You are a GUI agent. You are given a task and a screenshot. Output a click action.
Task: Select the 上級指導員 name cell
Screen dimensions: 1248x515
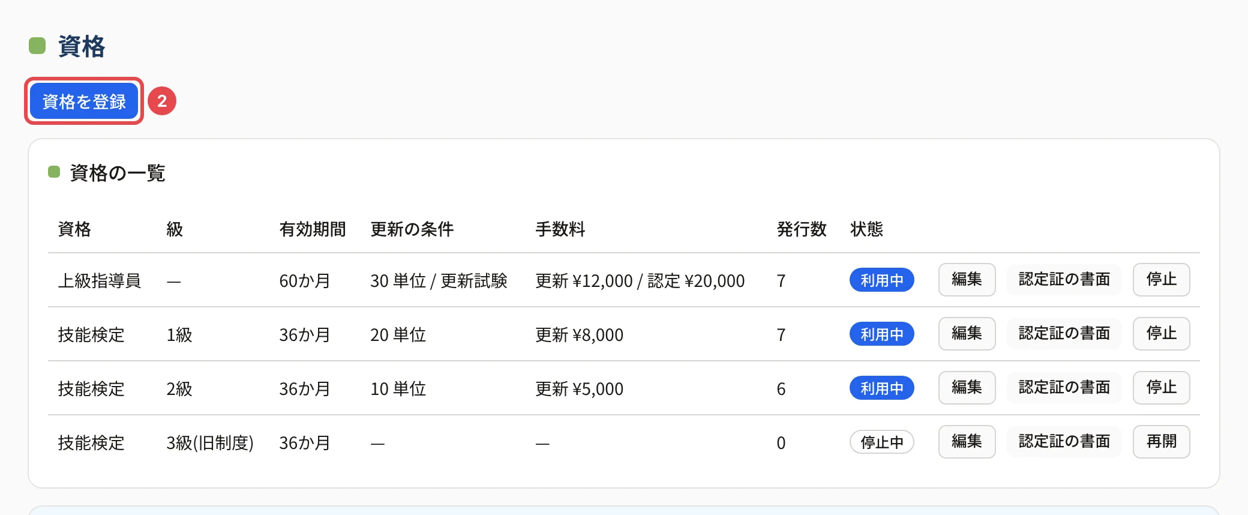pyautogui.click(x=99, y=280)
